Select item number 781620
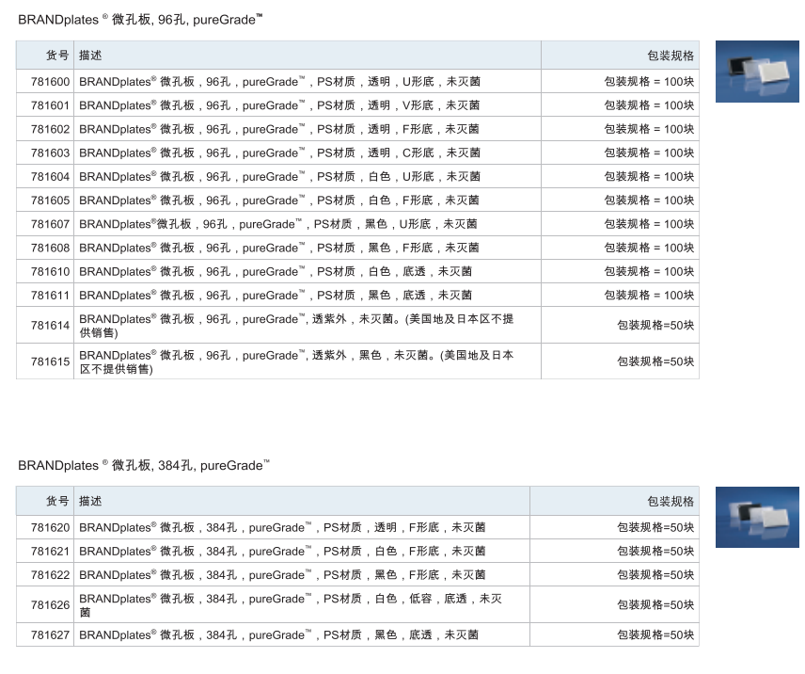Image resolution: width=805 pixels, height=674 pixels. click(x=50, y=527)
